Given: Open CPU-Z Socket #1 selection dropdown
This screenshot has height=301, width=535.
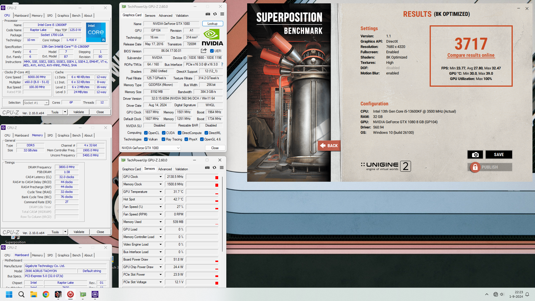Looking at the screenshot, I should pos(36,103).
